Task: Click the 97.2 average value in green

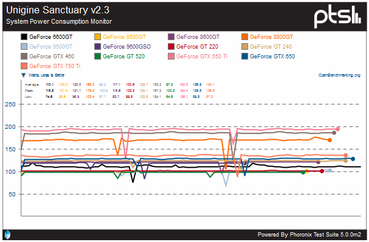Action: click(170, 85)
